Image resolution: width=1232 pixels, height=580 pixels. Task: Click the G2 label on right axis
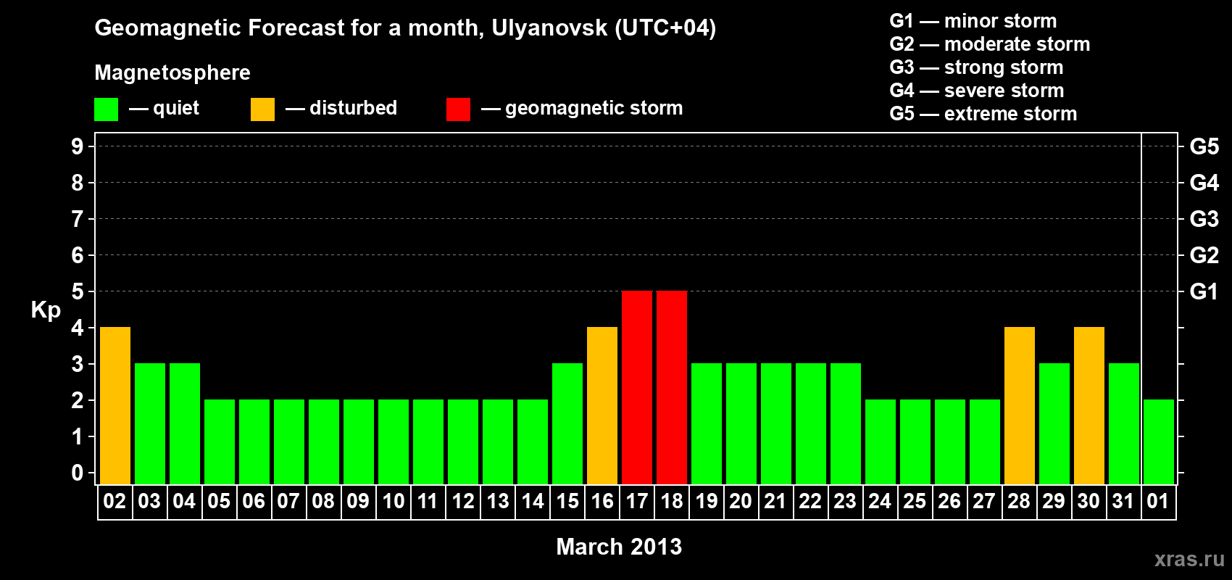[1204, 255]
